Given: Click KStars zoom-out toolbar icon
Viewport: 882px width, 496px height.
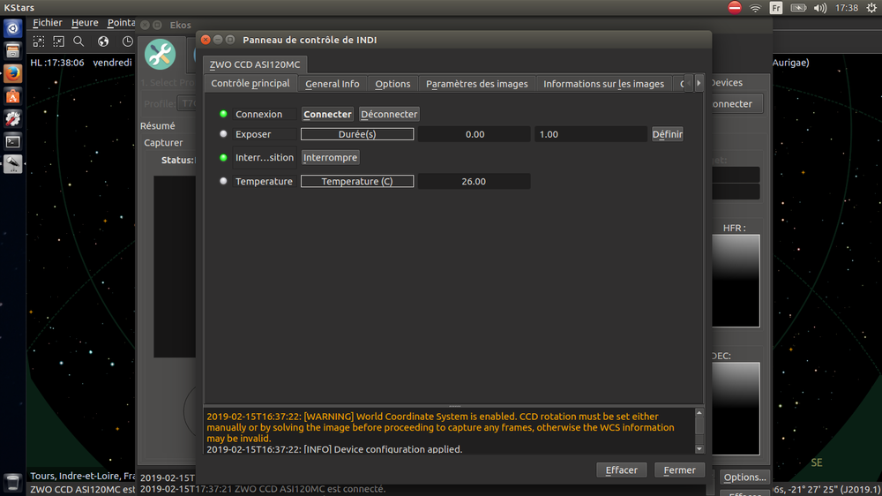Looking at the screenshot, I should (x=58, y=41).
